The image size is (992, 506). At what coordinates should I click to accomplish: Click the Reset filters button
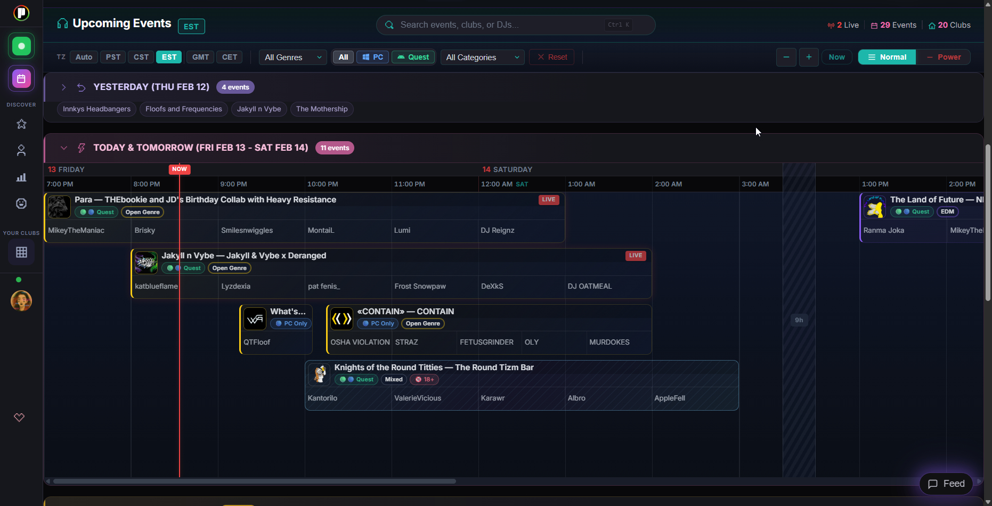(551, 57)
